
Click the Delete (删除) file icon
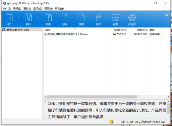[x=82, y=17]
